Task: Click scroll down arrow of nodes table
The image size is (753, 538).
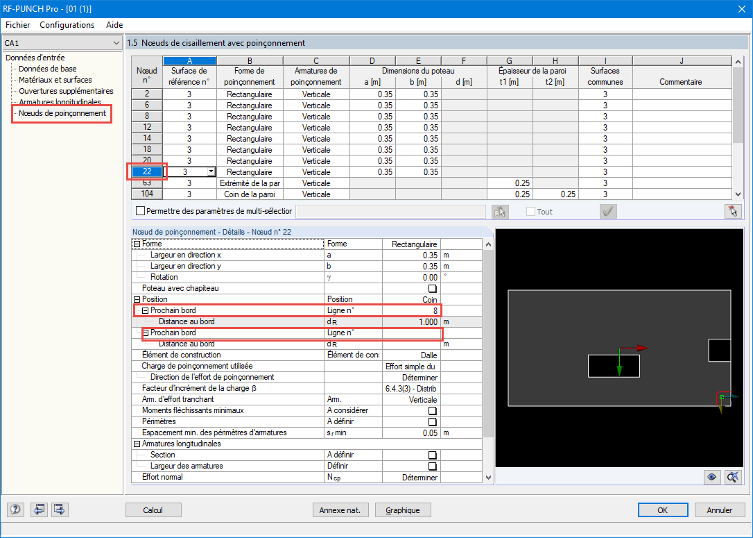Action: pos(738,194)
